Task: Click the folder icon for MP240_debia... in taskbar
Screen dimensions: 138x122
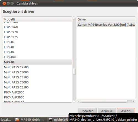Action: (17, 120)
